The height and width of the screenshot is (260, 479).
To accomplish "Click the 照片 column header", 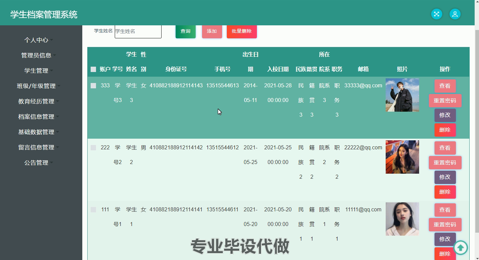I will point(402,69).
